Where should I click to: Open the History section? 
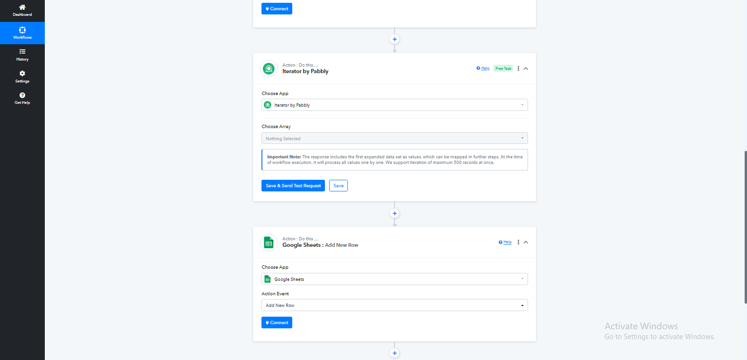tap(22, 55)
